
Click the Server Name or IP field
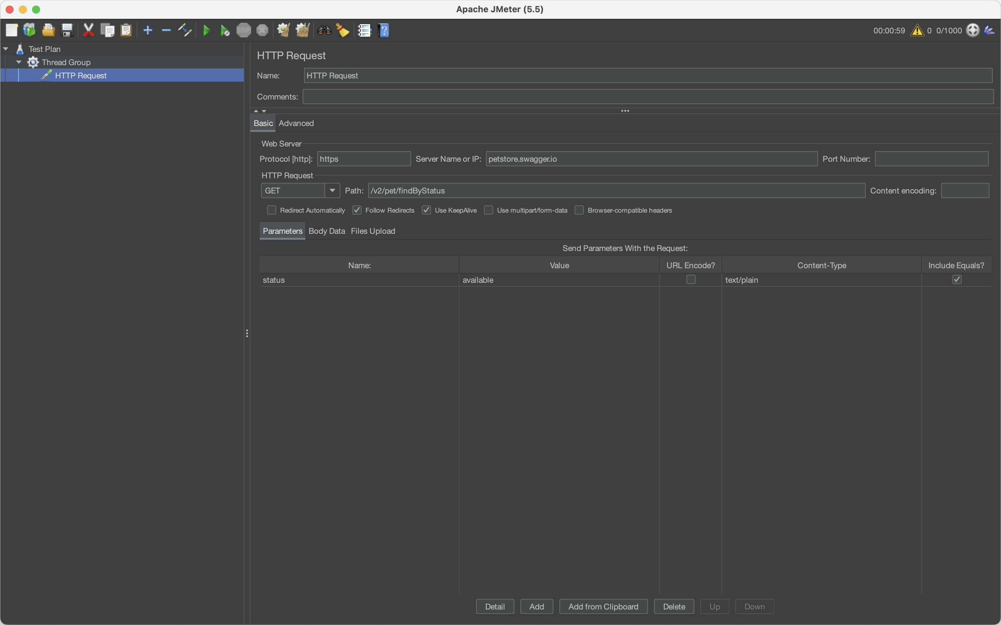click(x=652, y=159)
